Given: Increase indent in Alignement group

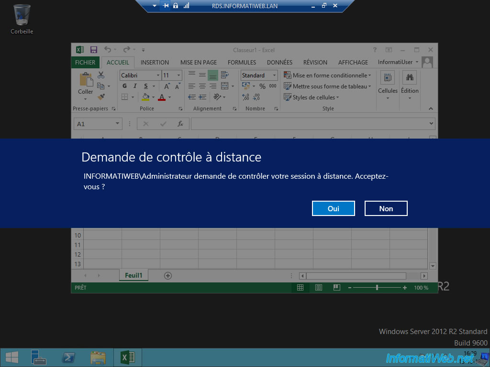Looking at the screenshot, I should point(202,97).
